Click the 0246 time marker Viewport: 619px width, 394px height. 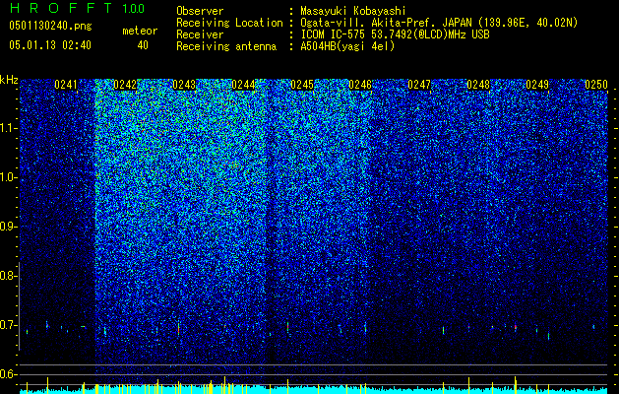pyautogui.click(x=360, y=85)
